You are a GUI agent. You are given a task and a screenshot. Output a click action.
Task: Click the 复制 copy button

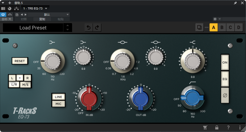click(x=42, y=19)
